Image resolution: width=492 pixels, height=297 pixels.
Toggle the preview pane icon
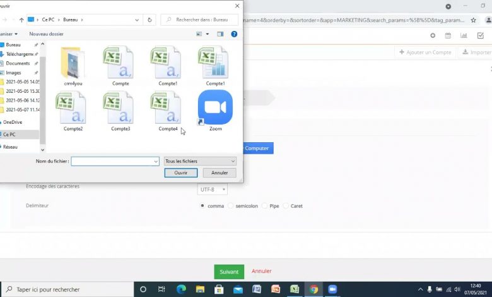pos(220,34)
